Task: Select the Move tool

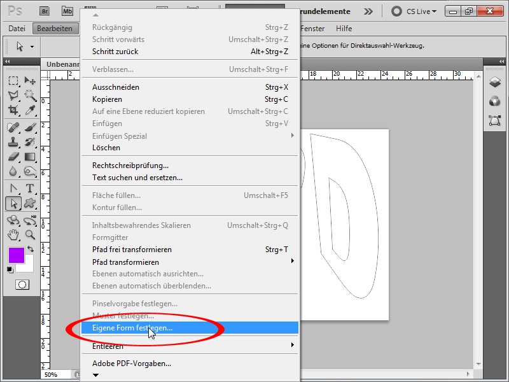Action: (30, 80)
